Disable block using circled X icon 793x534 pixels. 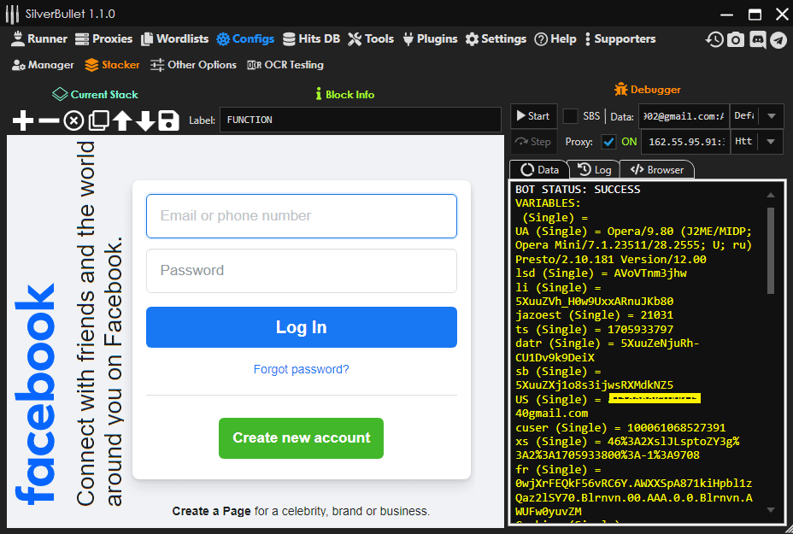73,120
